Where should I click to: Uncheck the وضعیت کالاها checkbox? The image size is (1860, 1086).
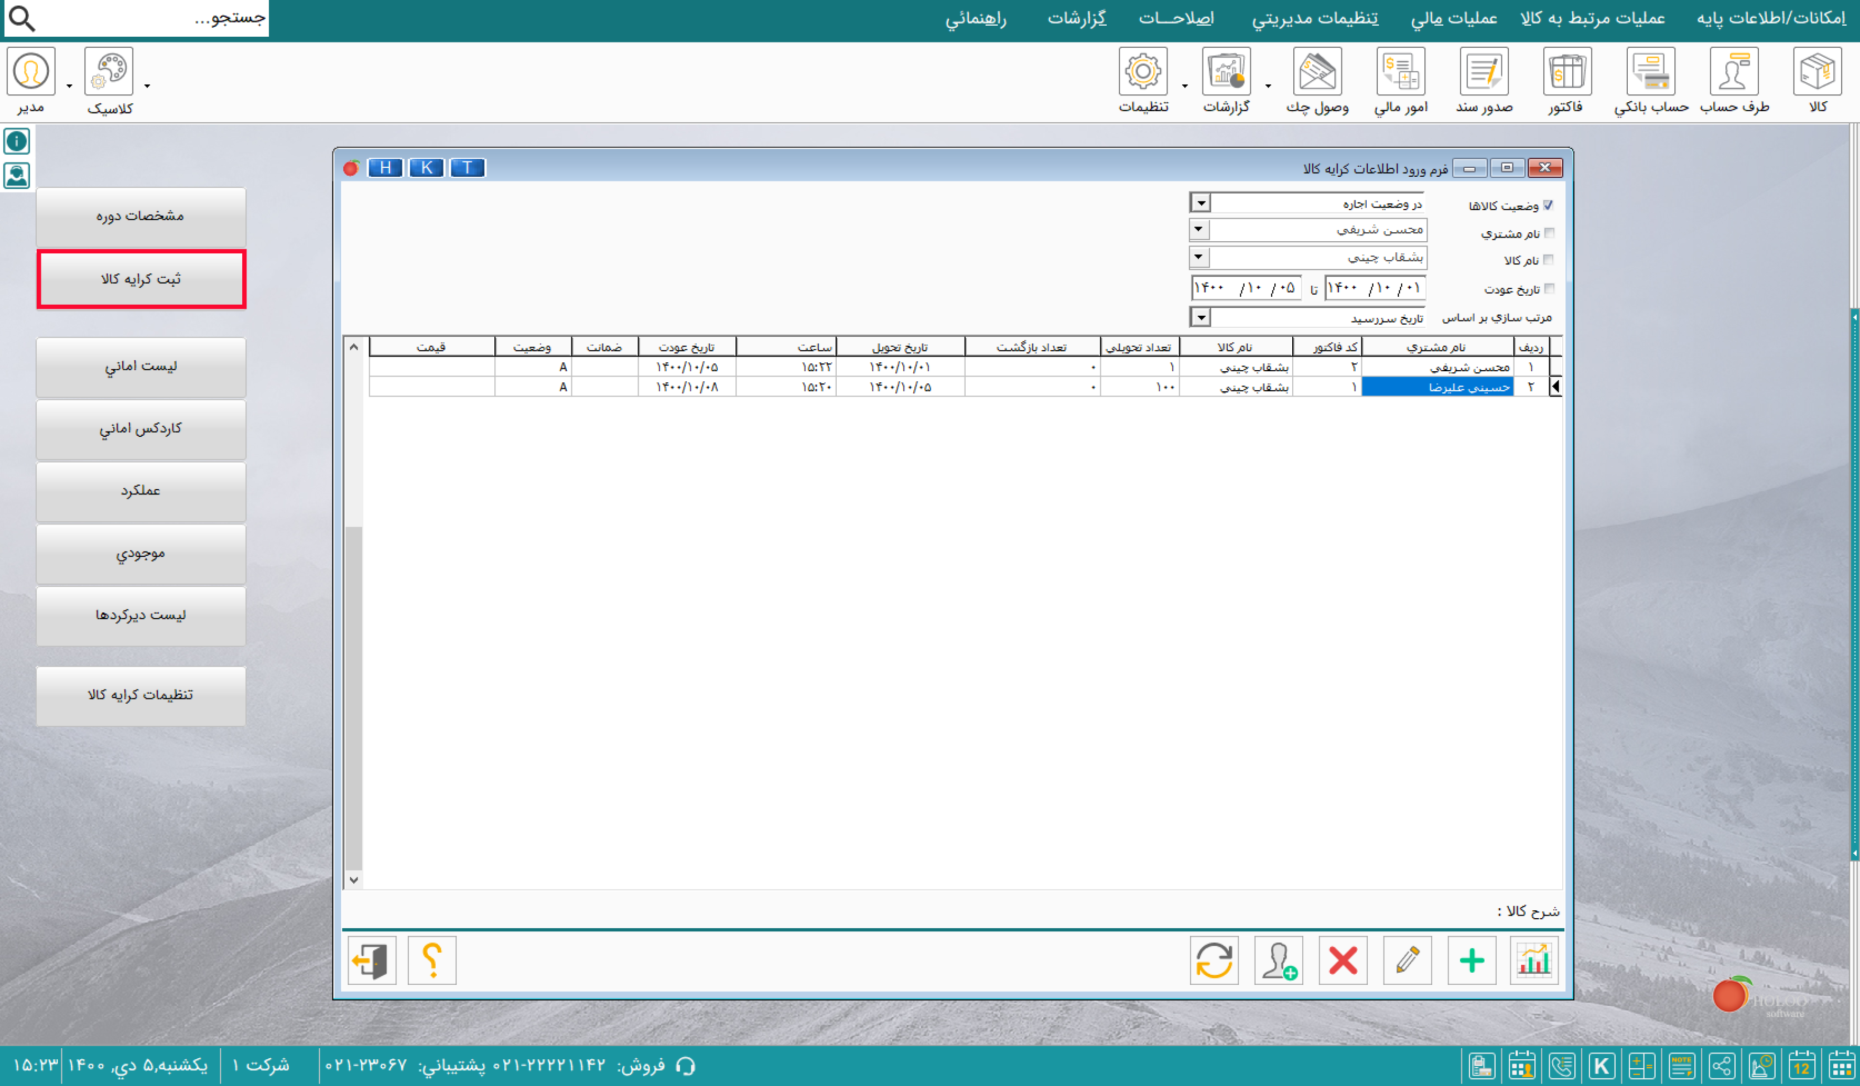[1548, 205]
